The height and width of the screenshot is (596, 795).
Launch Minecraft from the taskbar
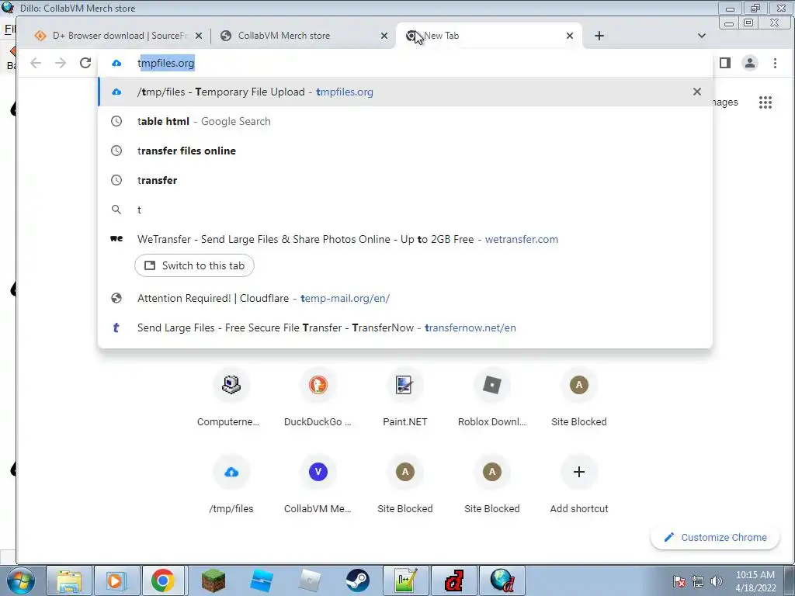213,580
